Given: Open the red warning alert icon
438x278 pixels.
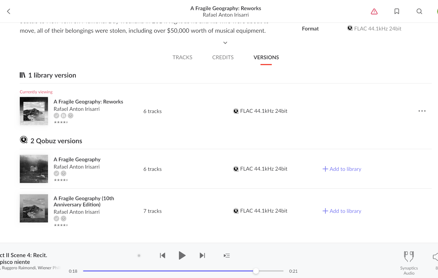Looking at the screenshot, I should click(374, 11).
